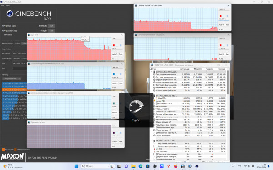Screen dimensions: 273x170
Task: Start the CPU Single Core benchmark
Action: [51, 31]
